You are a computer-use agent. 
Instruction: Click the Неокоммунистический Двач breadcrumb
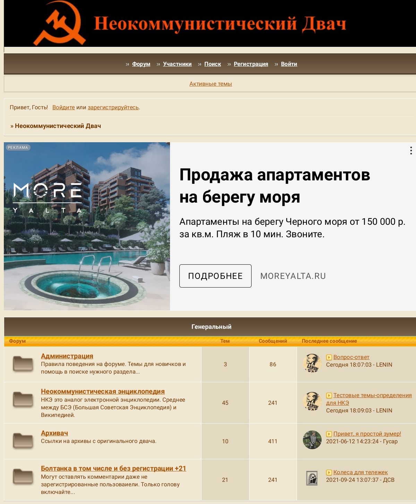point(58,126)
